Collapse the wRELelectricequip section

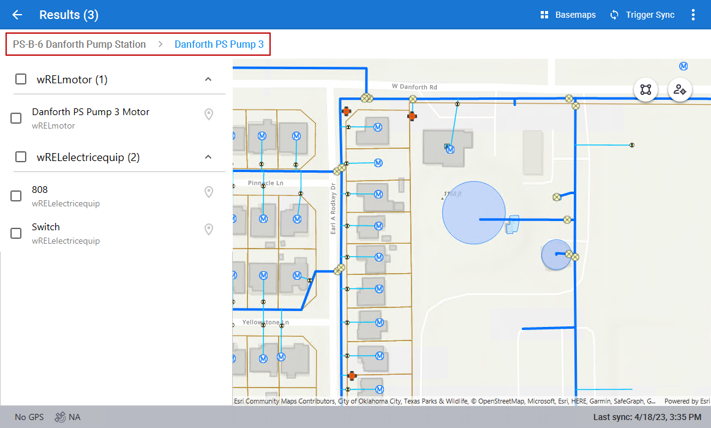[x=208, y=157]
